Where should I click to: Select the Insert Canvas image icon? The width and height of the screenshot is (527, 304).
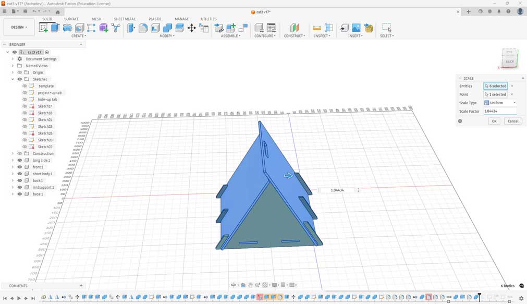coord(356,28)
